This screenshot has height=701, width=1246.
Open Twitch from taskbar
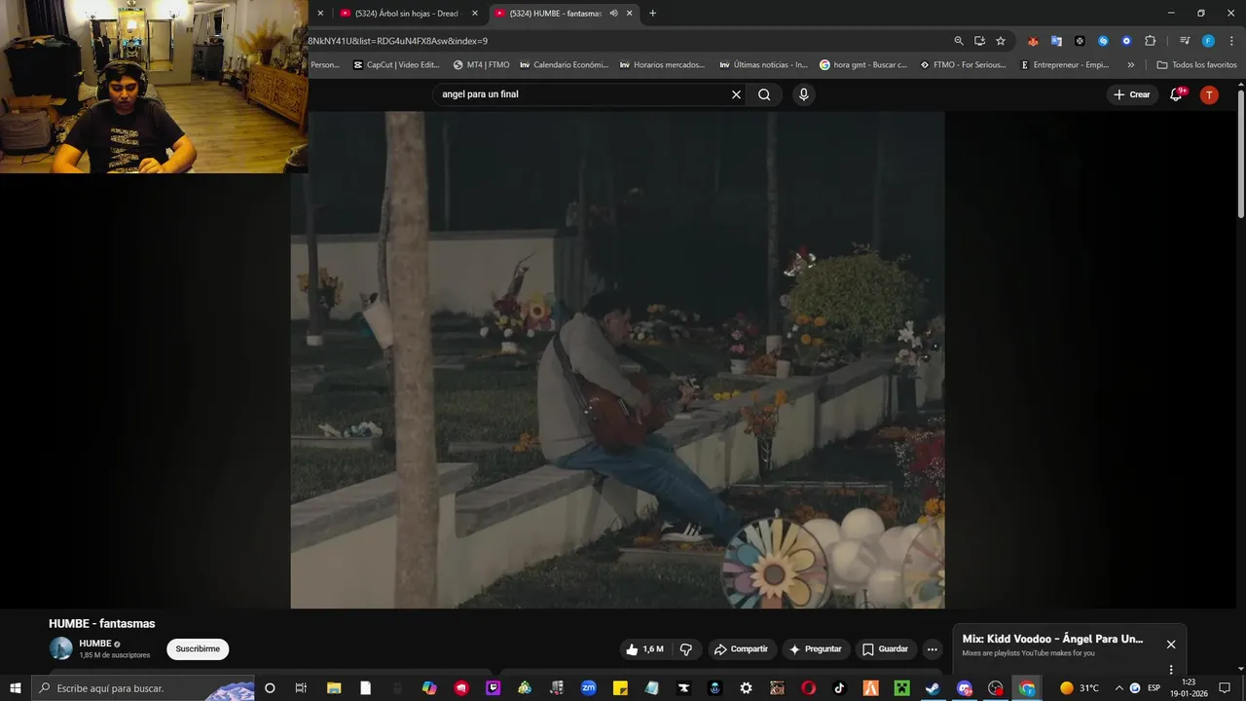[x=493, y=687]
